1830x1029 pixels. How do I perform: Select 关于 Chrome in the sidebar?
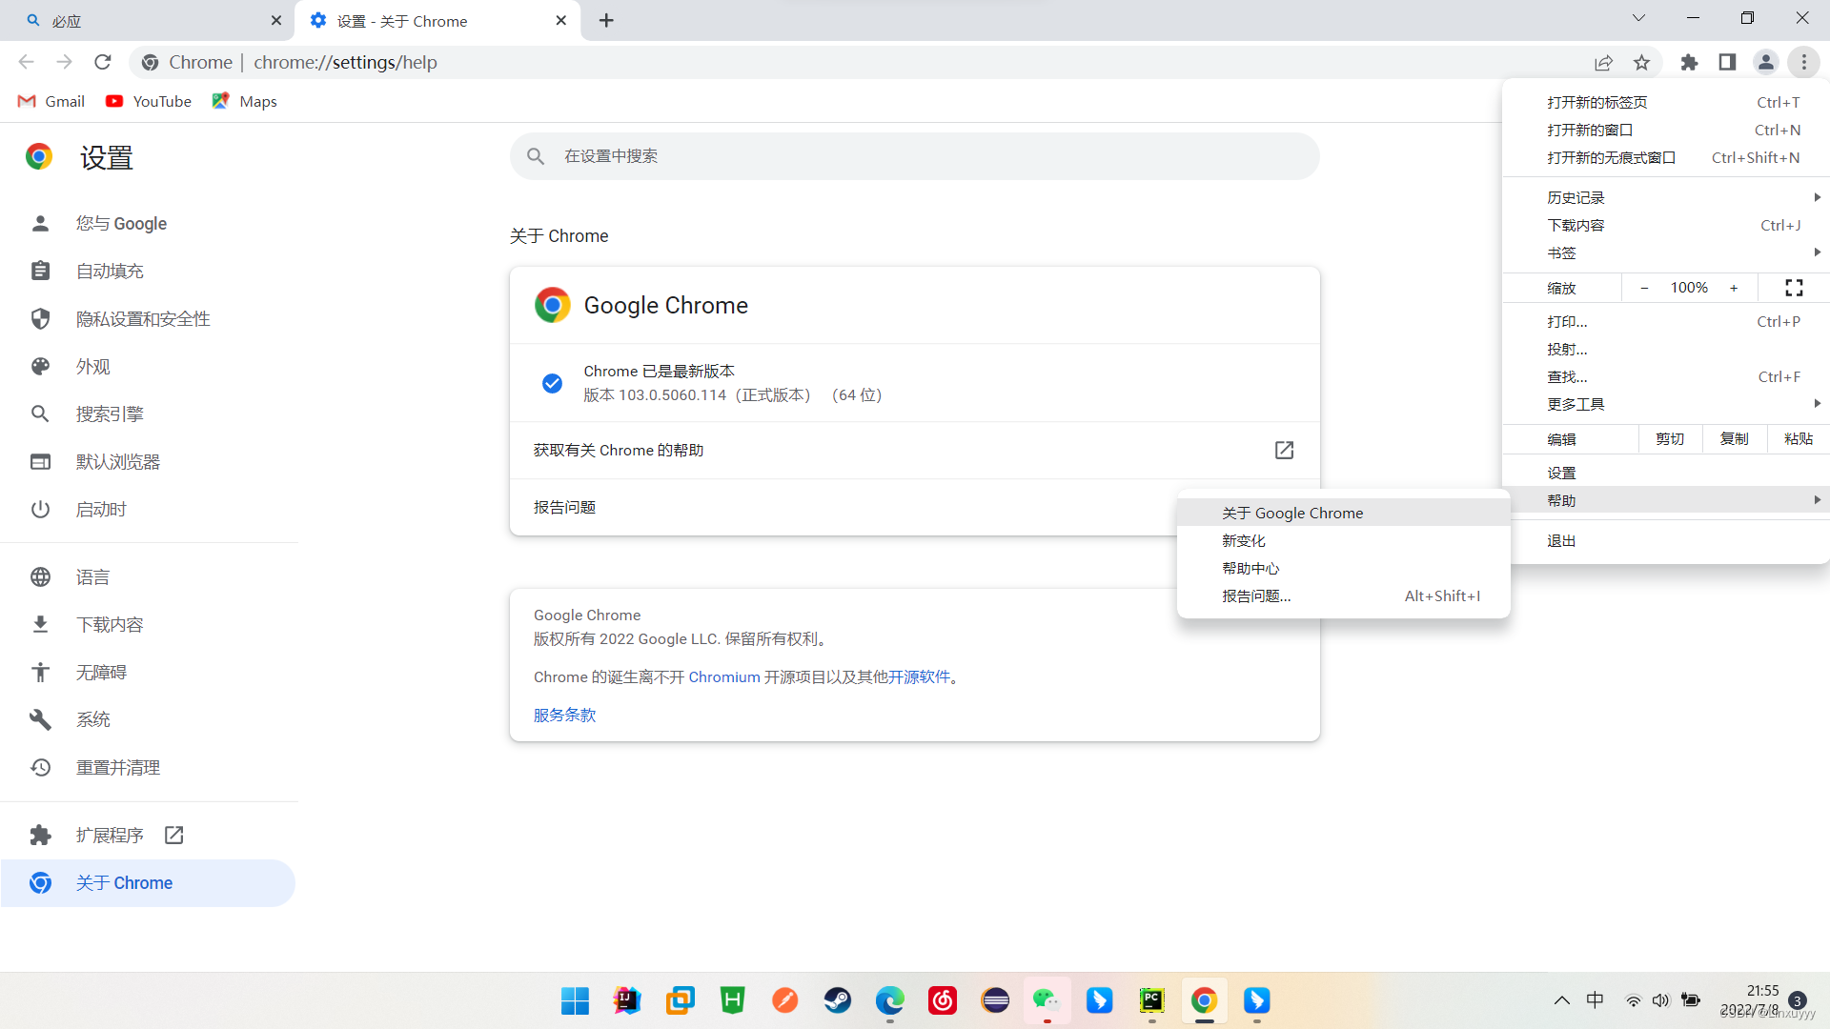click(x=148, y=883)
